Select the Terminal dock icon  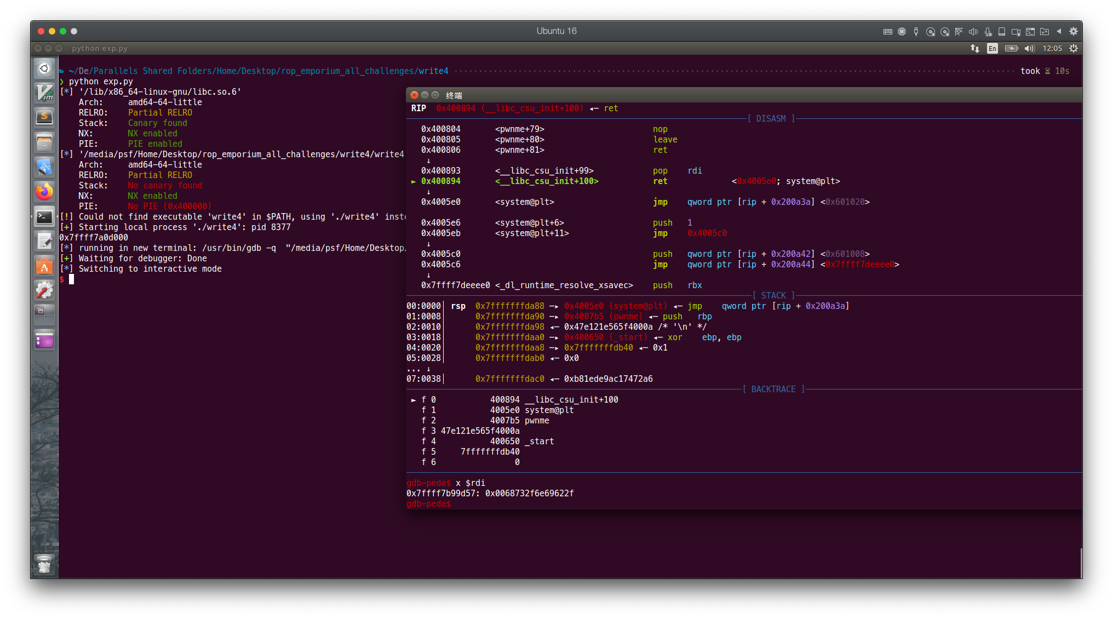coord(44,217)
